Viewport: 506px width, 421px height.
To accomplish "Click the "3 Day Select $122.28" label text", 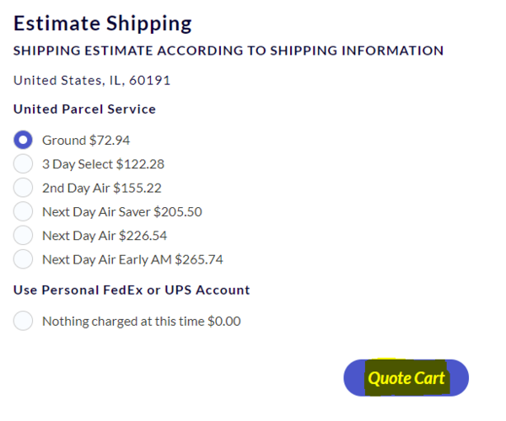I will click(x=103, y=164).
